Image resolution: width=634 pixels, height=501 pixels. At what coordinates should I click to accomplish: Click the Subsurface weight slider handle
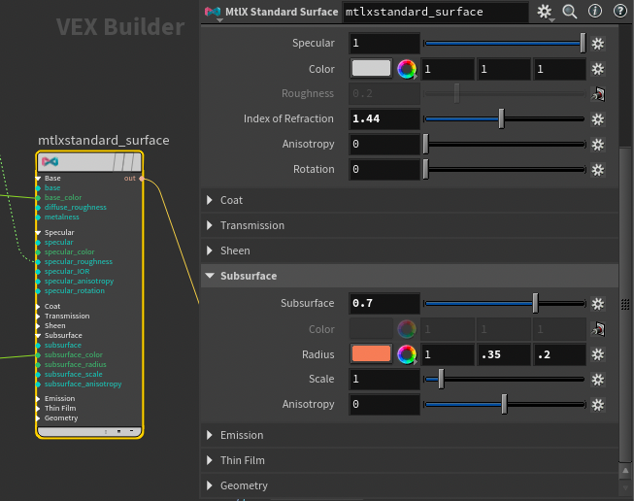point(535,304)
